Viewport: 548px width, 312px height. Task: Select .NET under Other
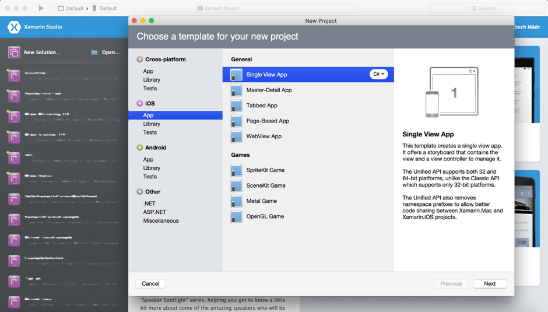point(149,203)
